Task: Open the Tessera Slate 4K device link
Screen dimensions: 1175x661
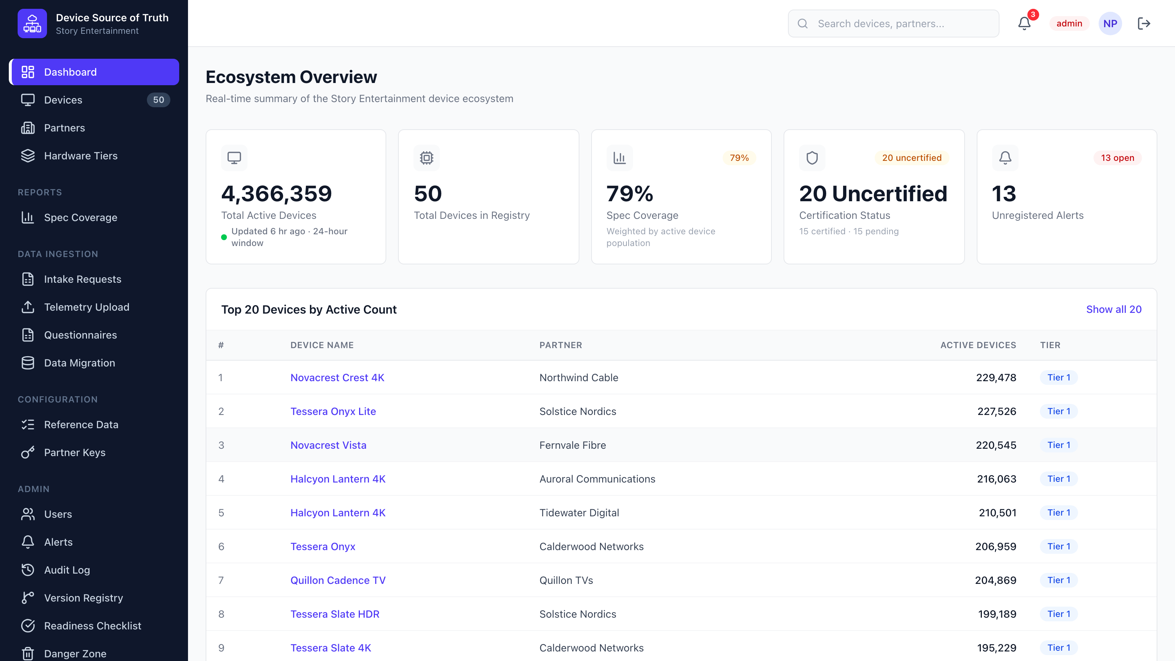Action: click(331, 648)
